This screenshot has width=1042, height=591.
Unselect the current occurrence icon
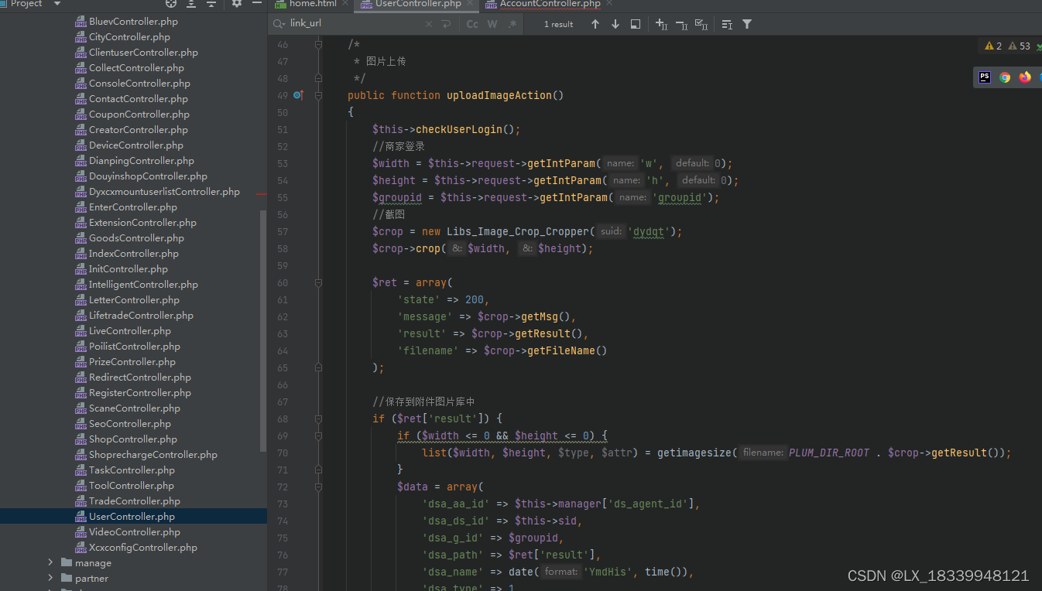(681, 24)
